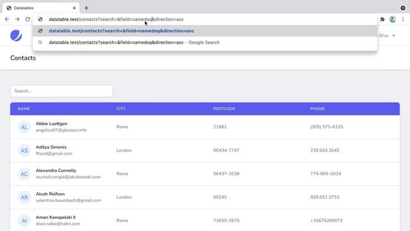Viewport: 410px width, 231px height.
Task: Open Chrome three-dot menu
Action: click(x=403, y=19)
